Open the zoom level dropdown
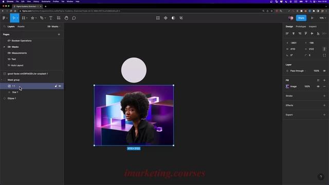Screen dimensions: 329x185 (323, 18)
